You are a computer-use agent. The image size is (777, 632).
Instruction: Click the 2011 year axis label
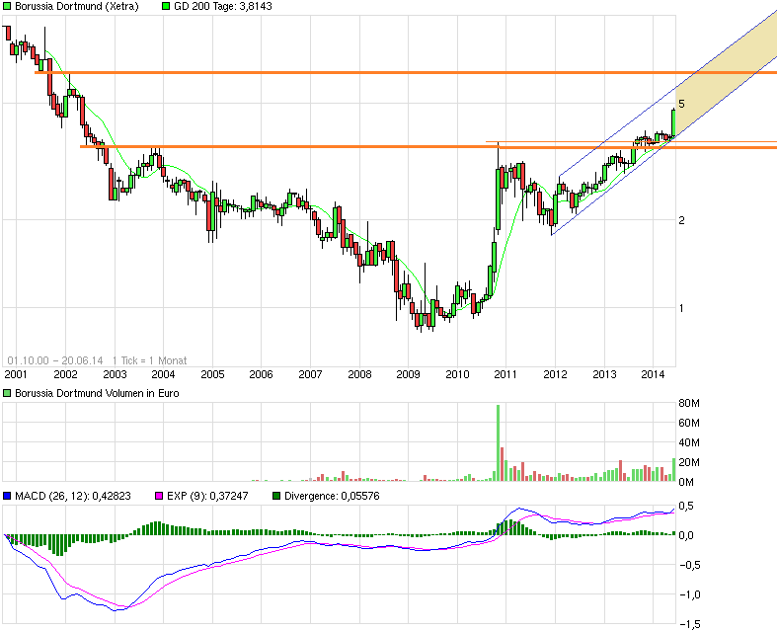pos(505,374)
